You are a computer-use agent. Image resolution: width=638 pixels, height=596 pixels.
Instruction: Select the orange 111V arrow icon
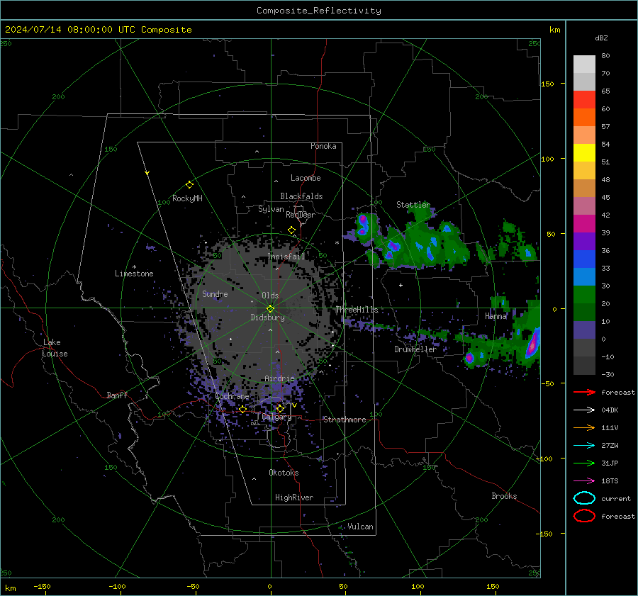point(584,427)
